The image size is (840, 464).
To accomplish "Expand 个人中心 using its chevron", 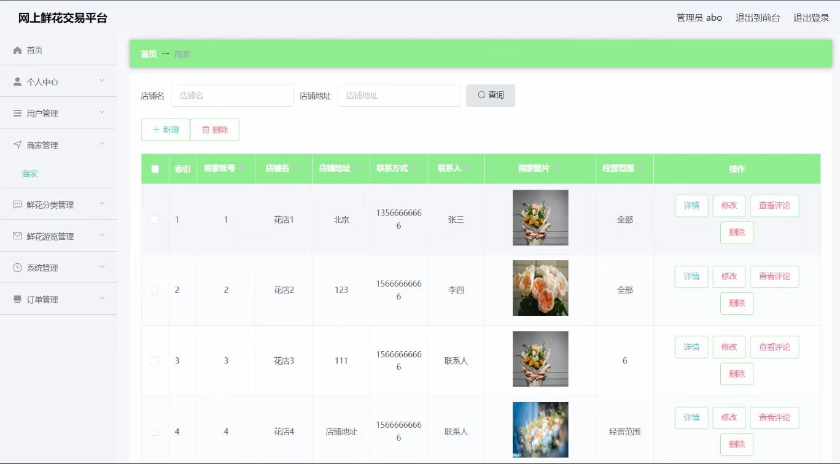I will click(x=103, y=81).
